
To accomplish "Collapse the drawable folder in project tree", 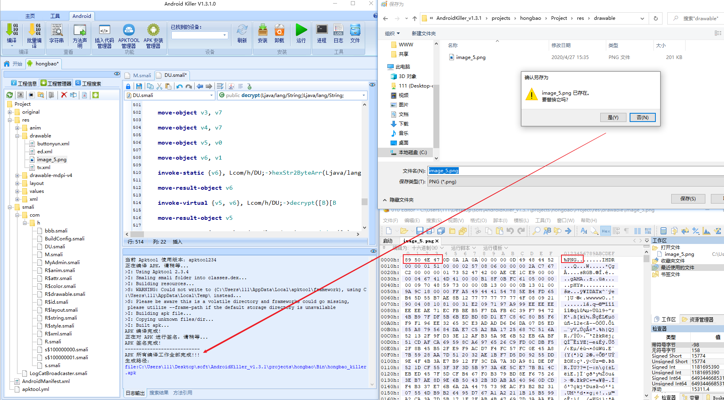I will tap(17, 136).
